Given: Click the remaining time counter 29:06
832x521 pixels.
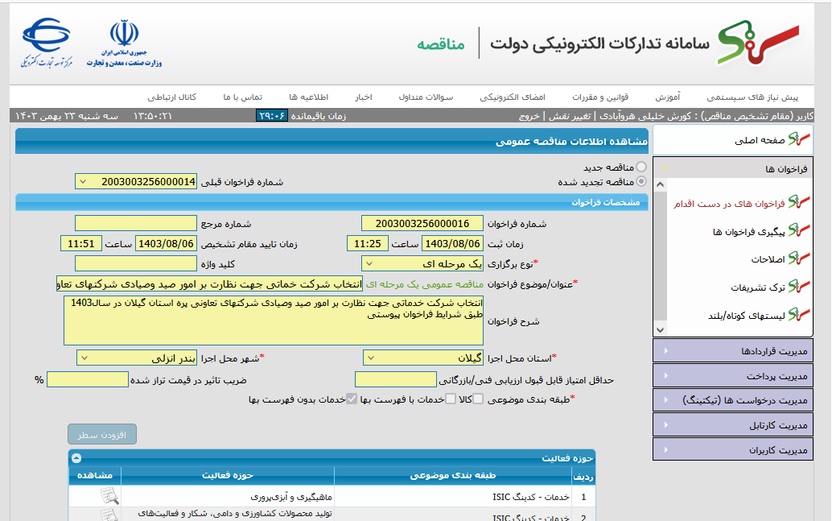Looking at the screenshot, I should [x=272, y=116].
